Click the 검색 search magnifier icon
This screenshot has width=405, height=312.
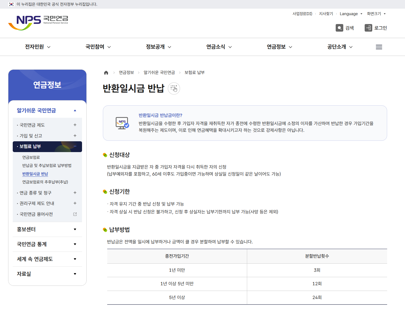(339, 28)
